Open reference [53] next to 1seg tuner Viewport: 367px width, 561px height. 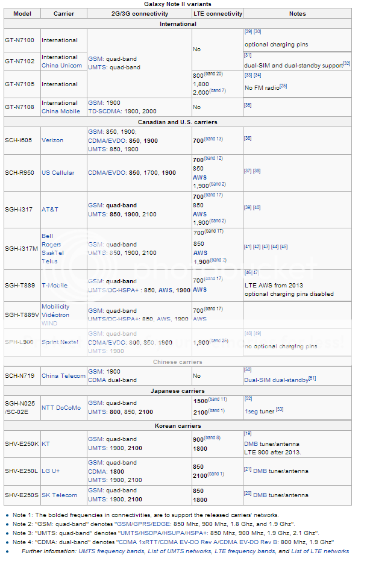pyautogui.click(x=280, y=410)
